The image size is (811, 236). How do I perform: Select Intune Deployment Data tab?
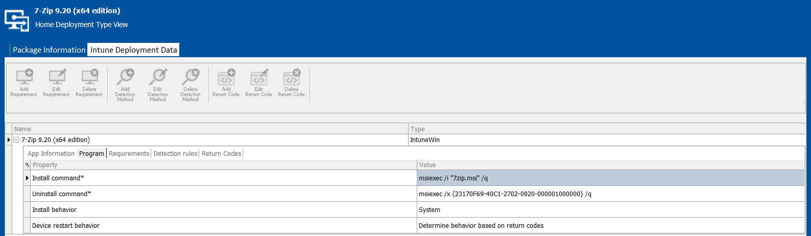tap(134, 50)
